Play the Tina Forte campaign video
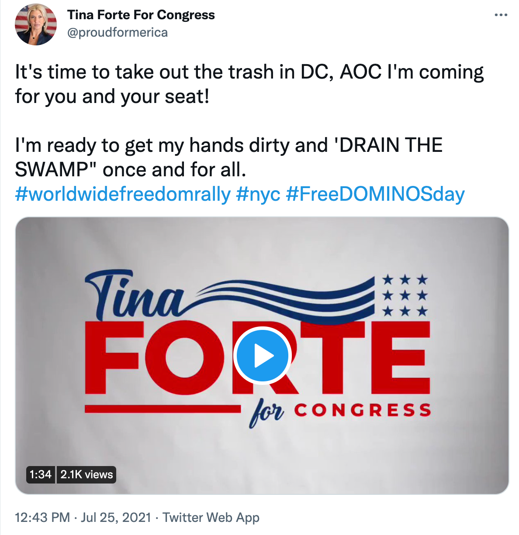This screenshot has width=519, height=535. pos(262,356)
